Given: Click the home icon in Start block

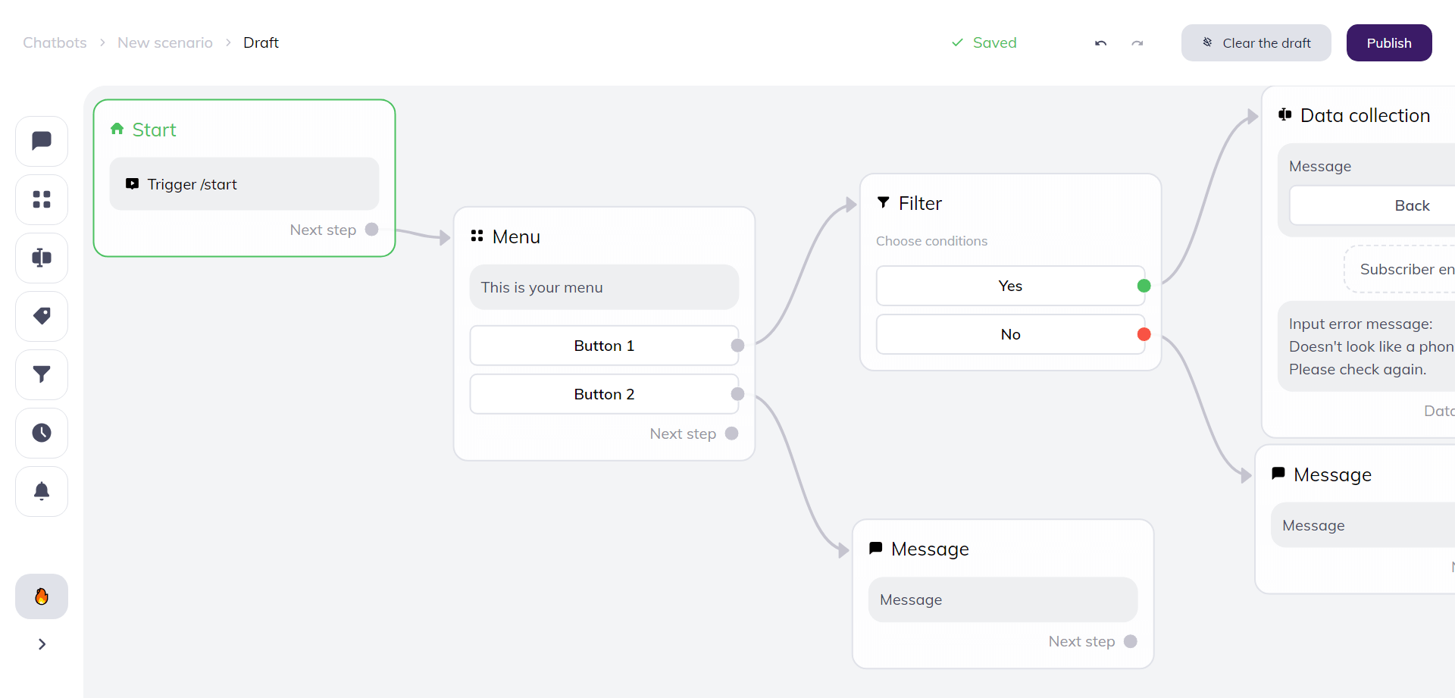Looking at the screenshot, I should coord(117,129).
